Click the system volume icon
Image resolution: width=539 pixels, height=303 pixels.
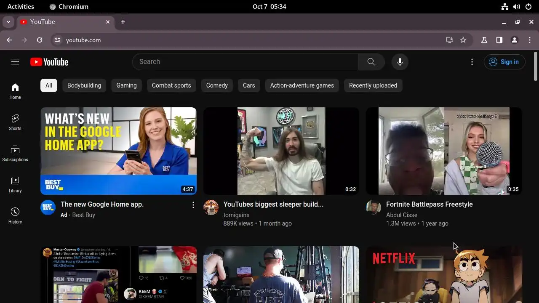click(516, 7)
